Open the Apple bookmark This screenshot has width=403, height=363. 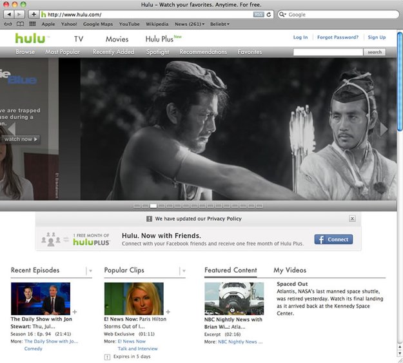(x=48, y=24)
